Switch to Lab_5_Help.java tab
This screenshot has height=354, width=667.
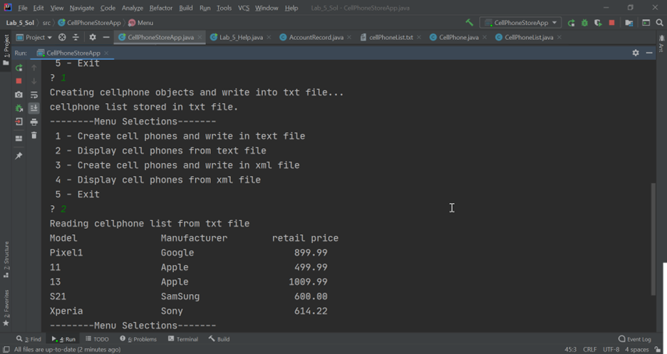coord(241,38)
